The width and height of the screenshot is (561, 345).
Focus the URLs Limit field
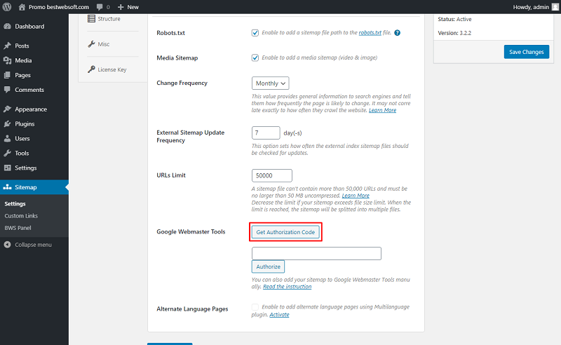pyautogui.click(x=272, y=175)
